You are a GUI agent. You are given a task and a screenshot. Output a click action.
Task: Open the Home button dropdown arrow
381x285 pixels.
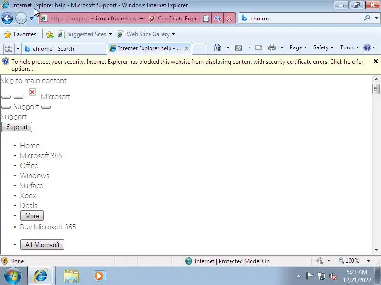(x=228, y=47)
